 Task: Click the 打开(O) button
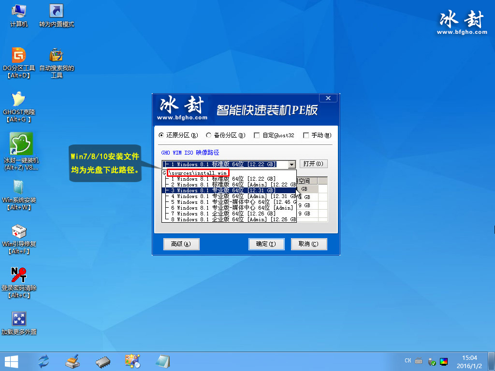pos(313,164)
